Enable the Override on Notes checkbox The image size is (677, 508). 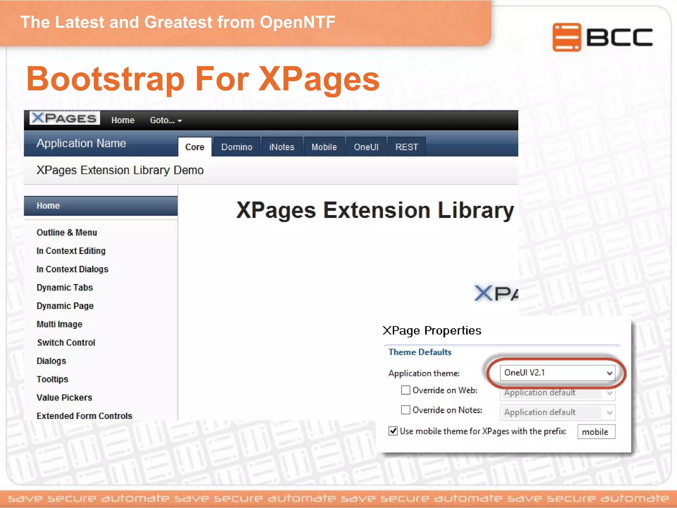(x=406, y=410)
